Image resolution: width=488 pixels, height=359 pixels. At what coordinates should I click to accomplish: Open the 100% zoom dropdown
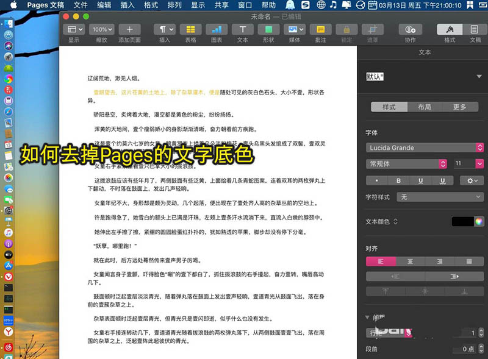click(101, 29)
